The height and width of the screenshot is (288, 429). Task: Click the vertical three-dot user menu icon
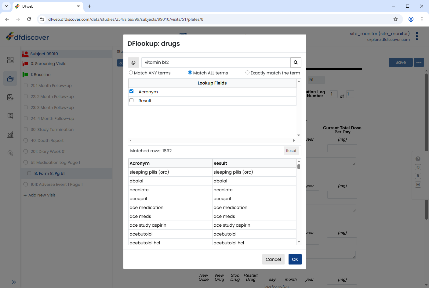click(x=417, y=36)
